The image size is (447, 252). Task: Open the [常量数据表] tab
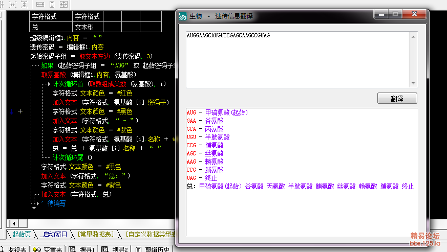point(96,234)
